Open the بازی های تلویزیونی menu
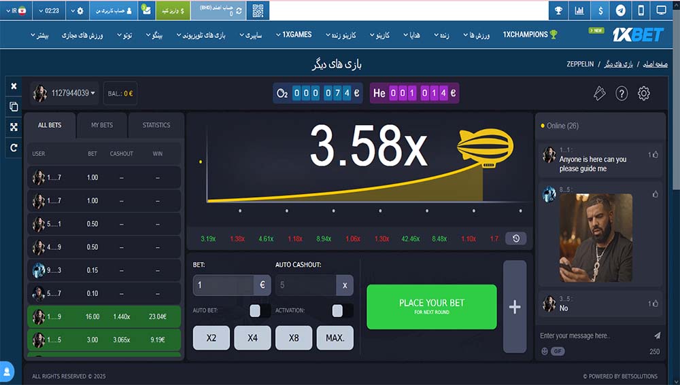This screenshot has height=385, width=680. tap(201, 35)
